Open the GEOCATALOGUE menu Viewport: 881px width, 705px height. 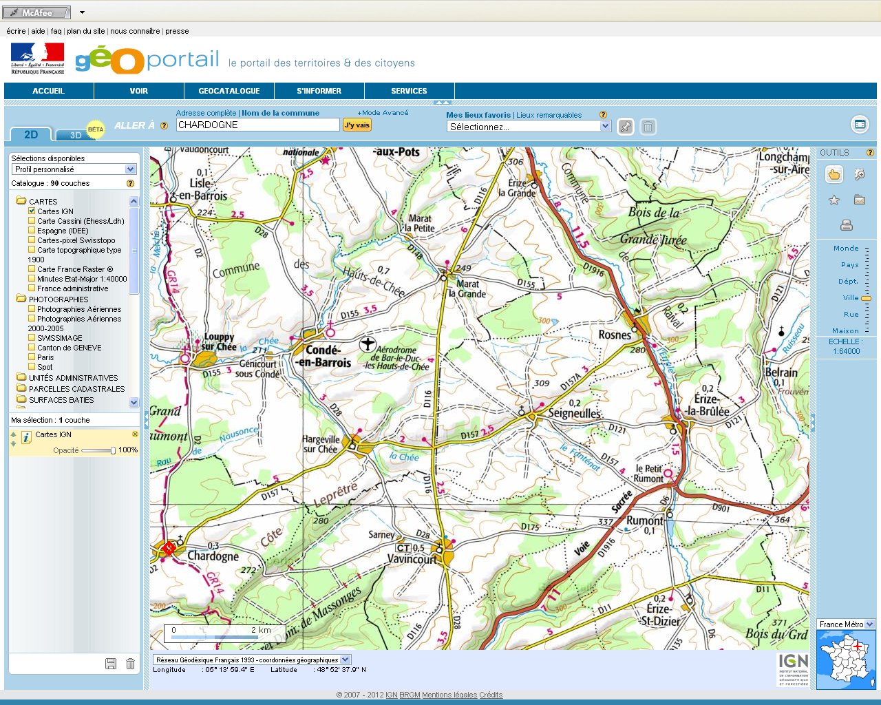pos(229,91)
